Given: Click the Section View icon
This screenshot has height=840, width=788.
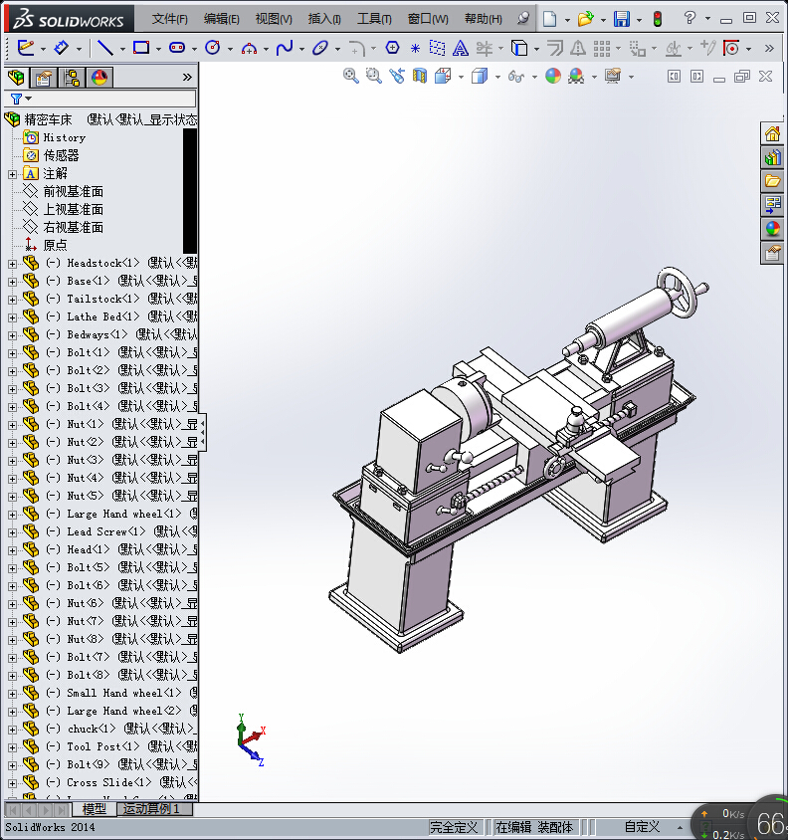Looking at the screenshot, I should point(420,76).
